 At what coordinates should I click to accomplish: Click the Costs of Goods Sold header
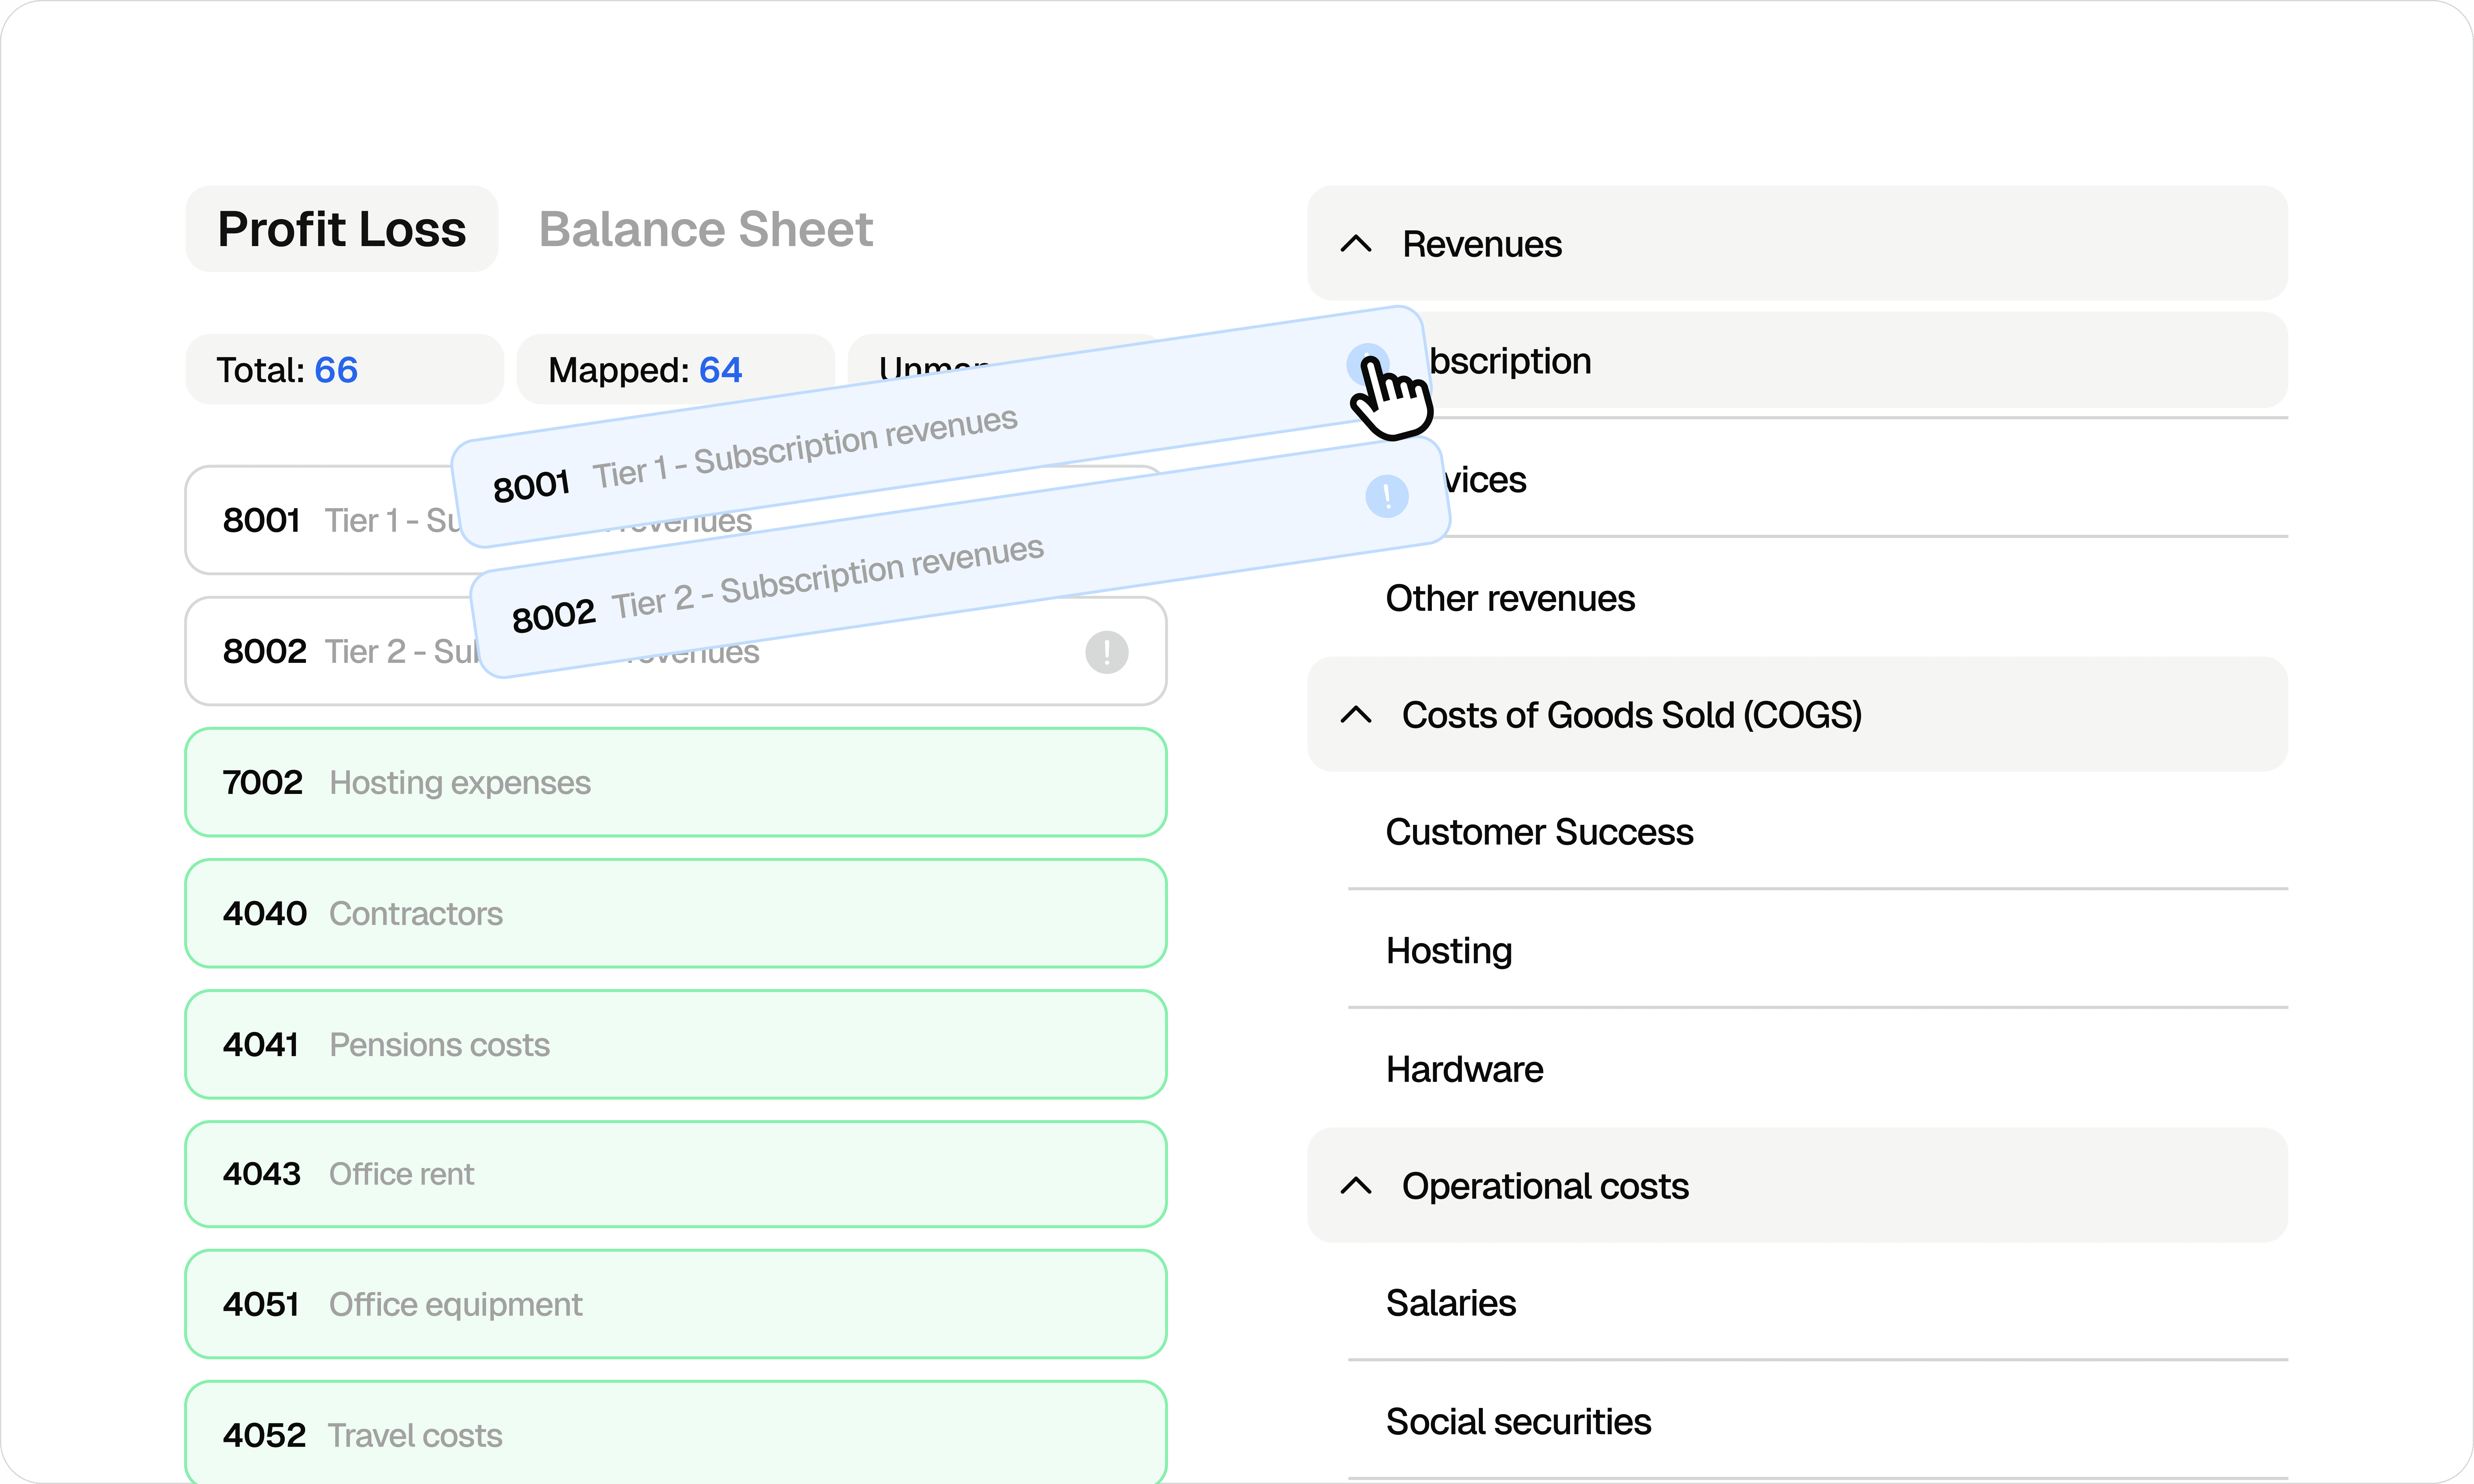1797,714
